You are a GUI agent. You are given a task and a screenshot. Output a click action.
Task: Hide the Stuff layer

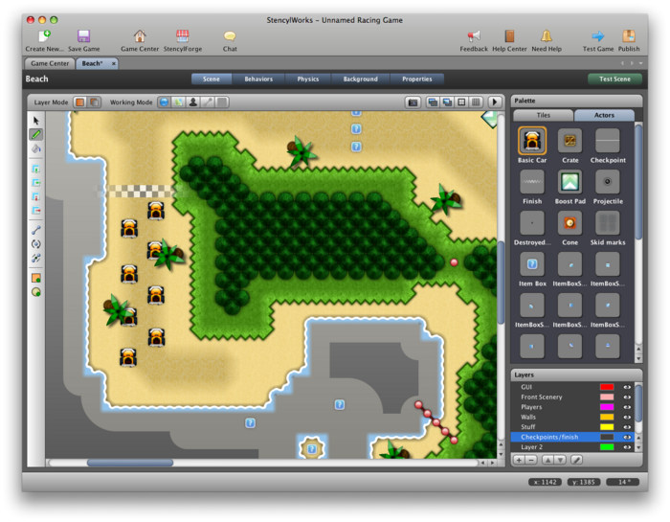point(627,427)
